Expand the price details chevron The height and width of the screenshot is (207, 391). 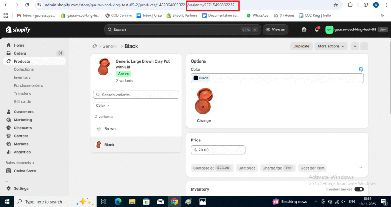tap(361, 168)
